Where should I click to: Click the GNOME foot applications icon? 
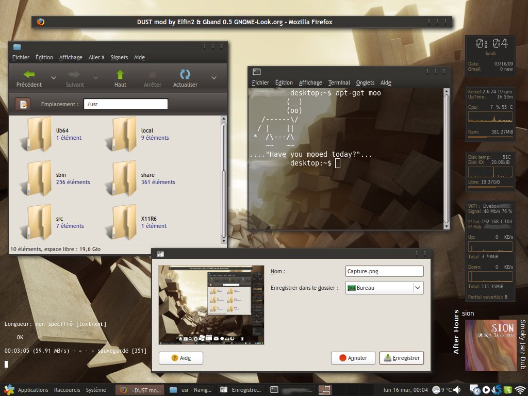coord(9,390)
